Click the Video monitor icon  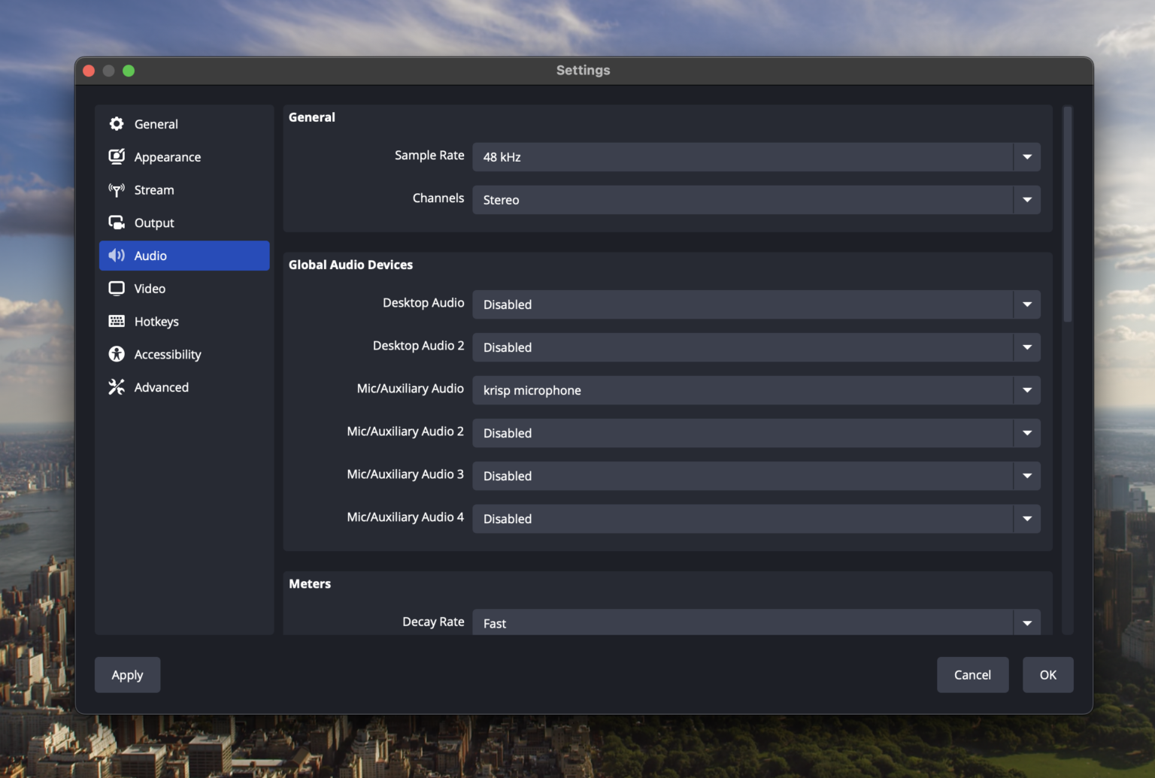tap(117, 289)
